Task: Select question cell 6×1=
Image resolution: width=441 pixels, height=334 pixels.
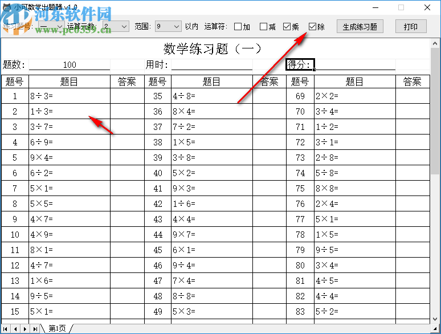Action: pos(212,250)
